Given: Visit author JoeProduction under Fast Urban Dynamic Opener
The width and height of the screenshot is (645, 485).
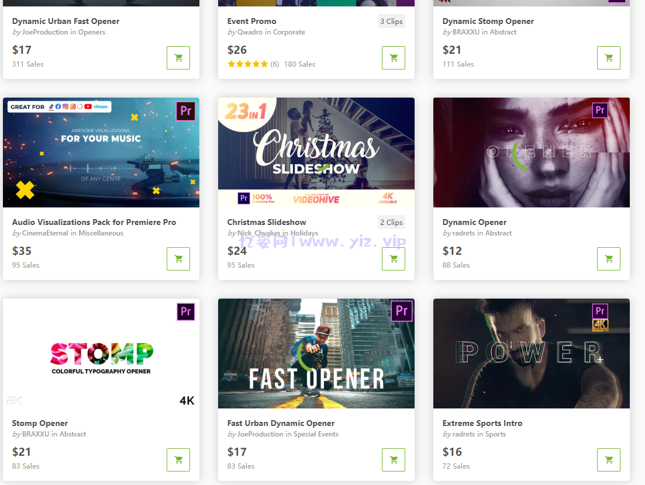Looking at the screenshot, I should coord(260,434).
